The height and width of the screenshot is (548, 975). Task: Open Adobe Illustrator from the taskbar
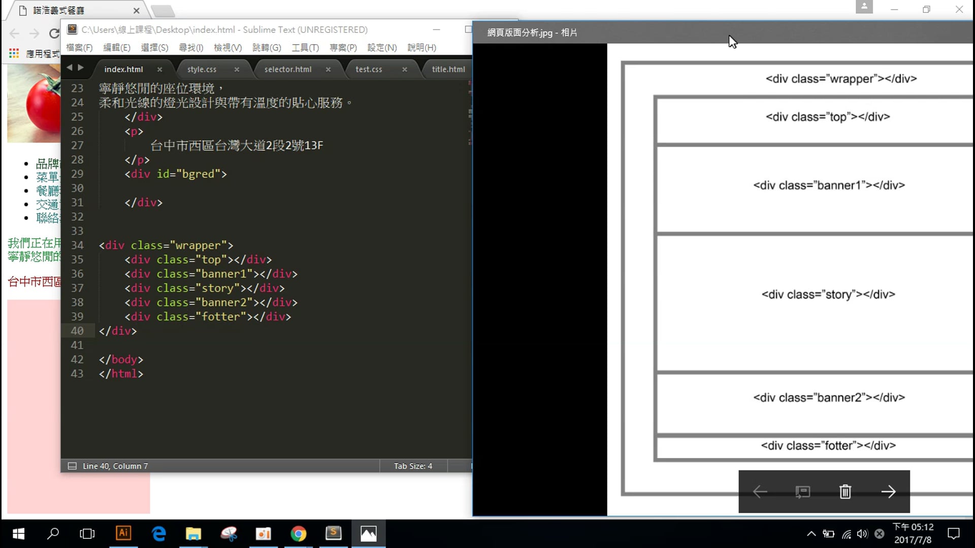pyautogui.click(x=123, y=533)
